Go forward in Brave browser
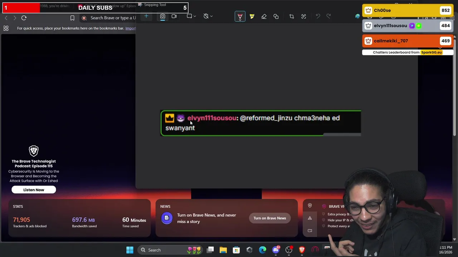This screenshot has width=458, height=257. point(15,18)
